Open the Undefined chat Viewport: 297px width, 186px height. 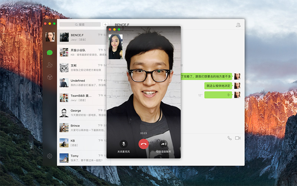(x=82, y=83)
